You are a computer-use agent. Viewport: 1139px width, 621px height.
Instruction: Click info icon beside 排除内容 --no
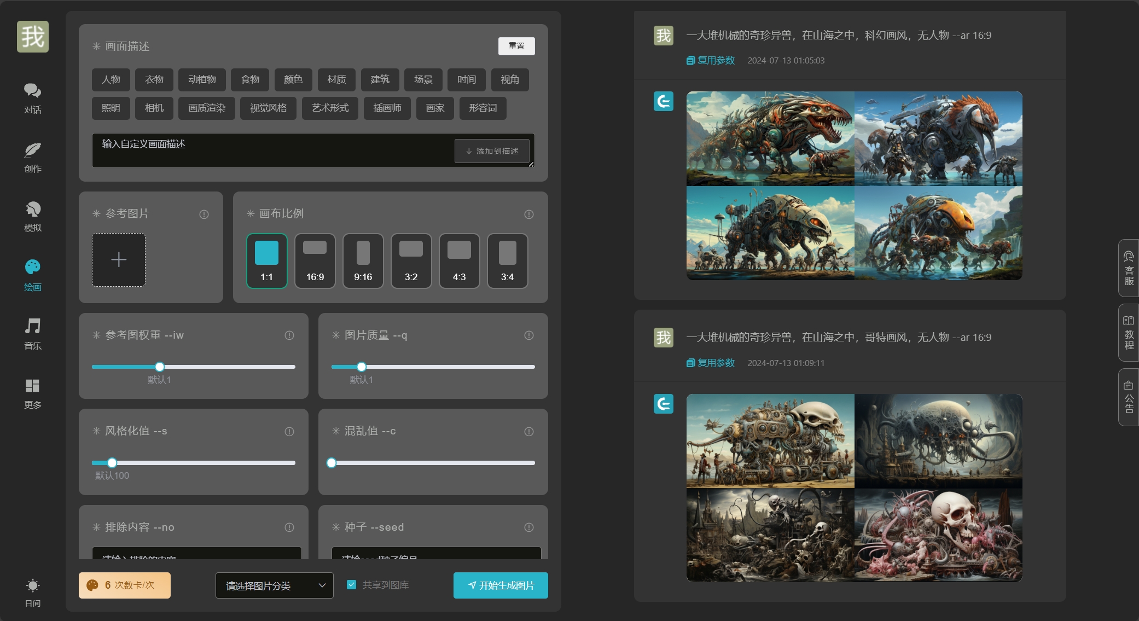coord(289,527)
